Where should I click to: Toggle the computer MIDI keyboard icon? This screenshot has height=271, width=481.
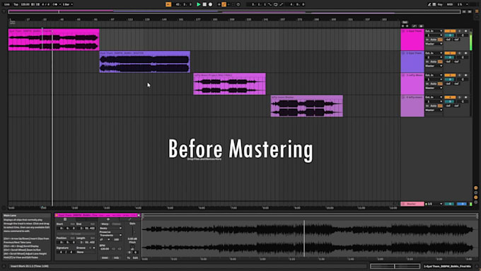coord(434,5)
